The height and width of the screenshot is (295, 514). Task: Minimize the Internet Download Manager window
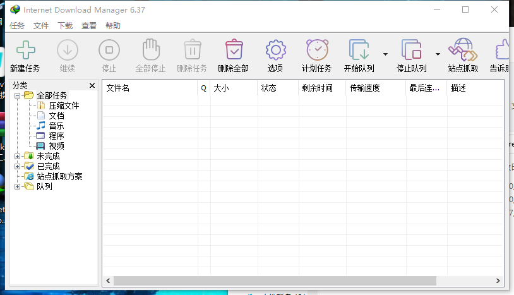(437, 9)
